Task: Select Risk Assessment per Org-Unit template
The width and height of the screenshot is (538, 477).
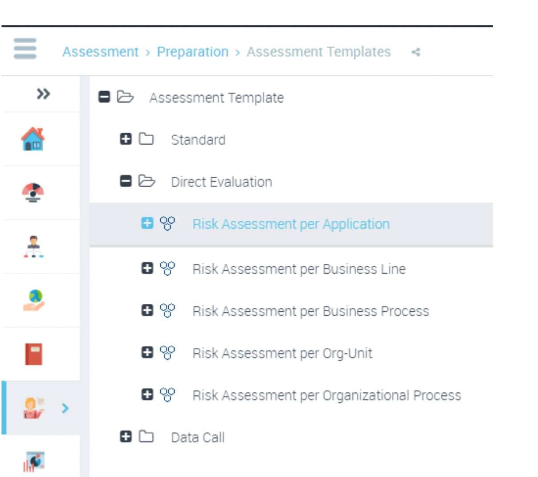Action: (x=282, y=353)
